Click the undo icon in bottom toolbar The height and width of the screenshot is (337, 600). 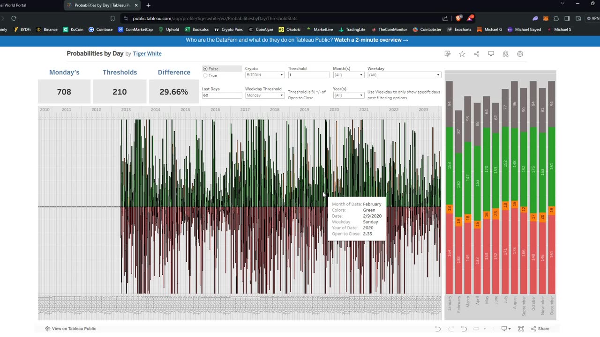click(437, 329)
